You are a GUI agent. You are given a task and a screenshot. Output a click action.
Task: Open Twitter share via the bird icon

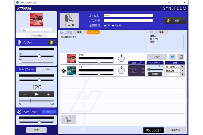pos(172,57)
